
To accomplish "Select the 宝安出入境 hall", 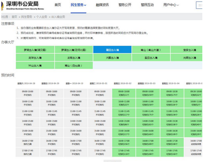I will click(x=187, y=49).
